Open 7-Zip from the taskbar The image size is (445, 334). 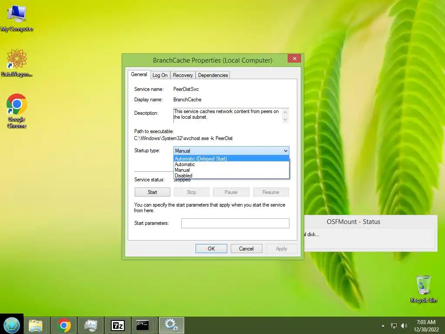click(x=117, y=325)
